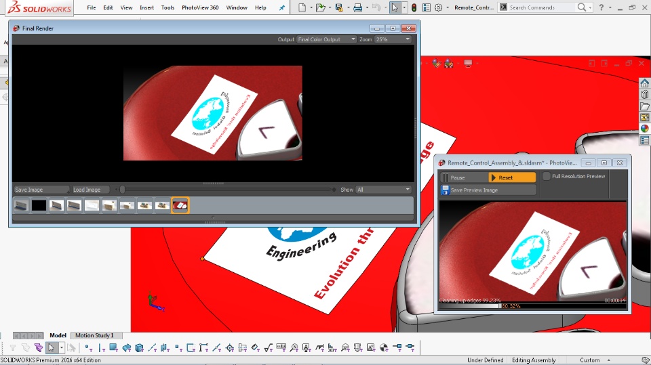Toggle the Filter Vertices icon
Viewport: 651px width, 365px height.
88,347
